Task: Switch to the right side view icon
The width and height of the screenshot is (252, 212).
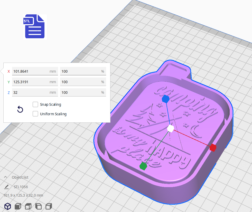Action: (48, 206)
